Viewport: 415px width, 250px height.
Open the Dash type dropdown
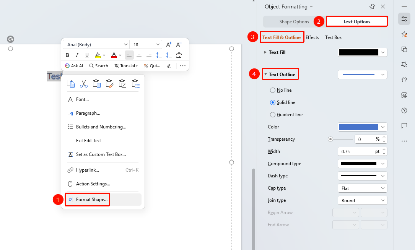[362, 176]
